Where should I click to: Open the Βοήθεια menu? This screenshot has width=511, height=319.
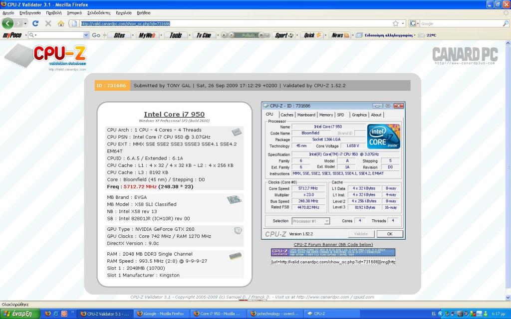point(143,13)
